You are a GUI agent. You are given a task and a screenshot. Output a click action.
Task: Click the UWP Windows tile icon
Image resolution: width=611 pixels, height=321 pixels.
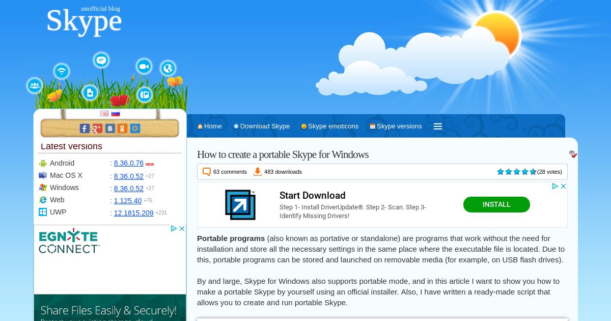coord(43,212)
